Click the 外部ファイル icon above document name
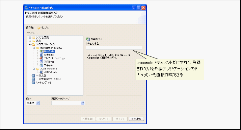Viewport: 241px width, 130px height. point(88,39)
